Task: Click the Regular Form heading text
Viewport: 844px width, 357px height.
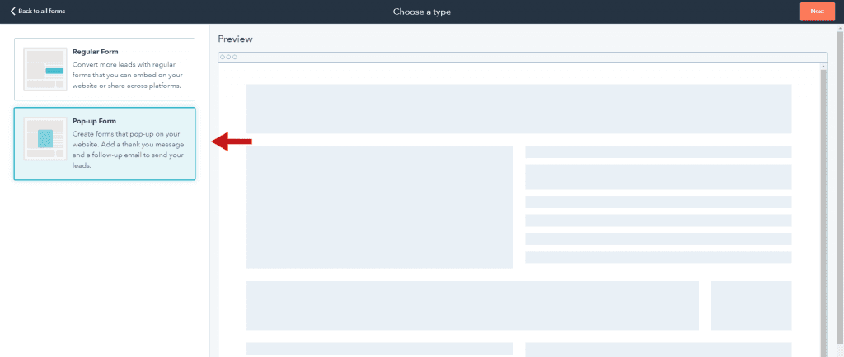Action: coord(95,52)
